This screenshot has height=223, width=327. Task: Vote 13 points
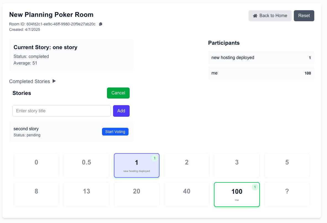[x=86, y=194]
